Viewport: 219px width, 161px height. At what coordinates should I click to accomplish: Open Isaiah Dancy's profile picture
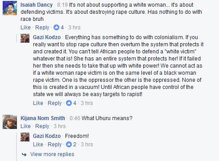pos(10,8)
